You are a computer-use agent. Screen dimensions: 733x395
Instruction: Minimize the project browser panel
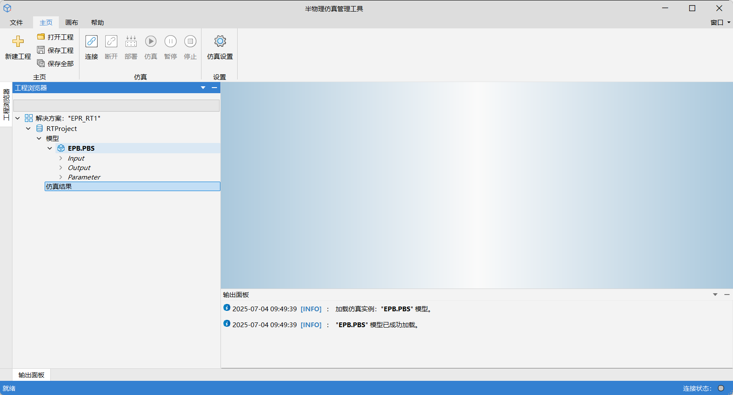214,88
